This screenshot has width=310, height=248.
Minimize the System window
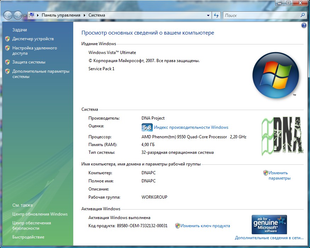coord(280,3)
